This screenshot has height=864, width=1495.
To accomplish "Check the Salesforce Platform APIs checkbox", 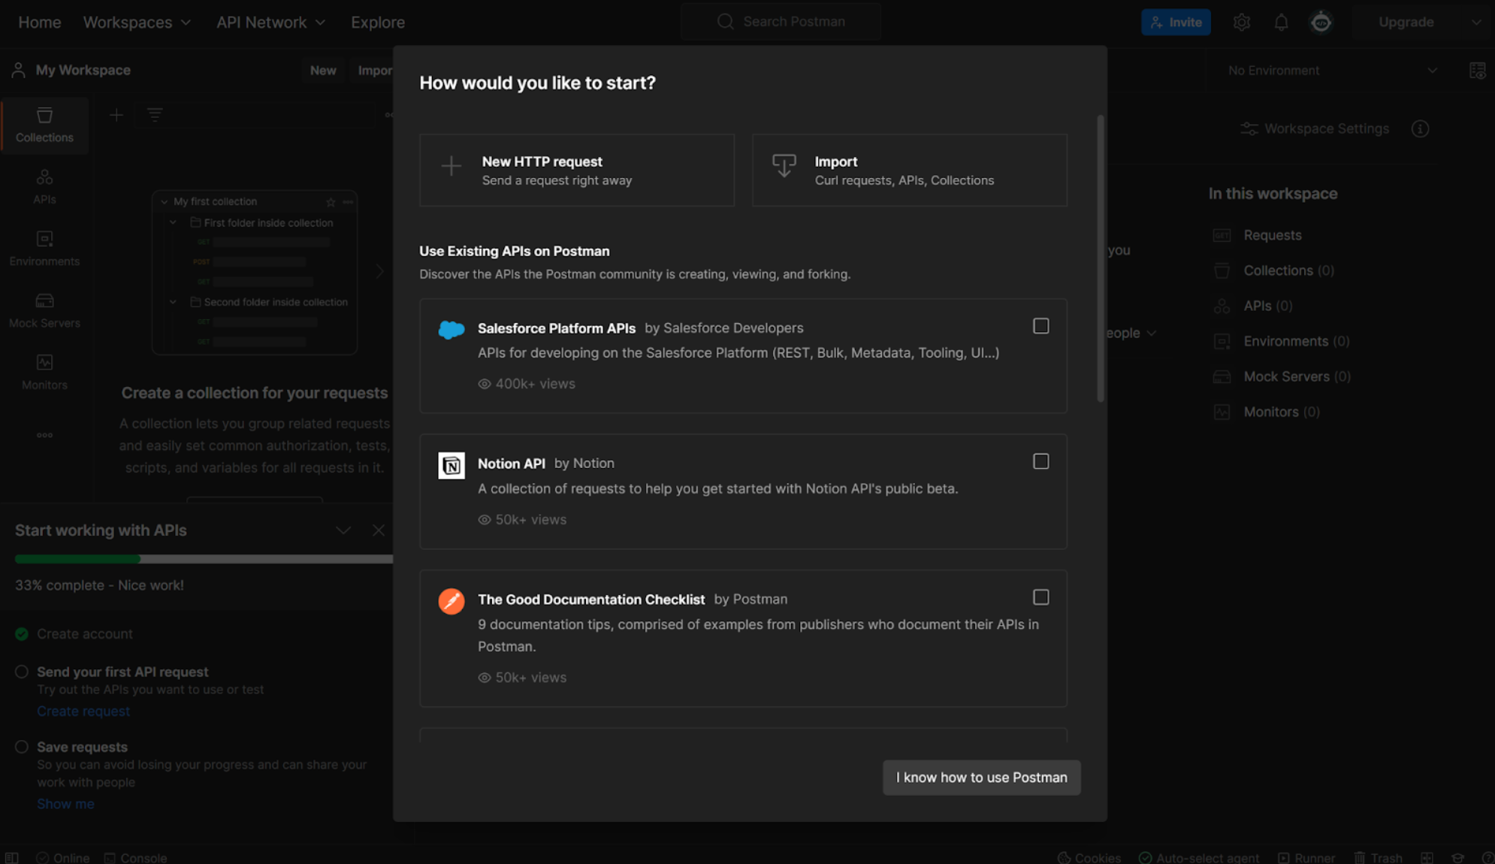I will pos(1040,326).
